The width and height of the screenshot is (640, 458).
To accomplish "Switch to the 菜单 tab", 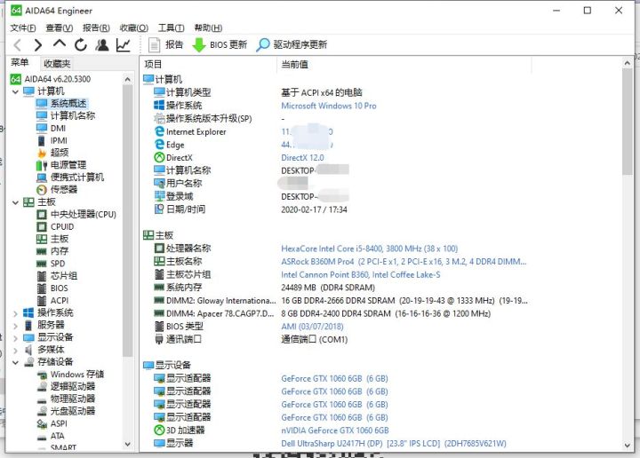I will tap(20, 63).
